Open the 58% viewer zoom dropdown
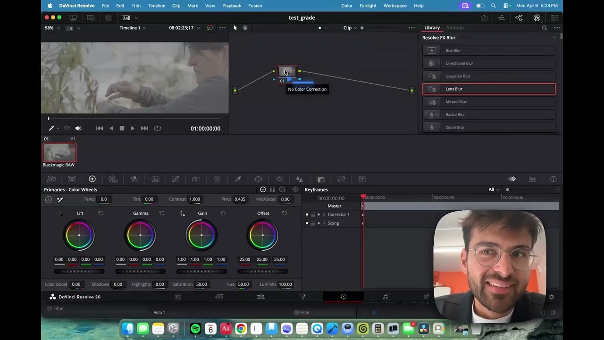604x340 pixels. pyautogui.click(x=52, y=28)
